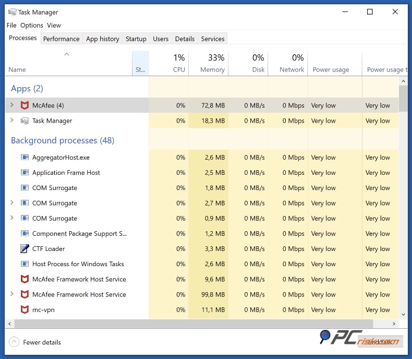This screenshot has height=359, width=412.
Task: Expand the McAfee Framework Host Service 99,8 MB row
Action: click(x=12, y=294)
